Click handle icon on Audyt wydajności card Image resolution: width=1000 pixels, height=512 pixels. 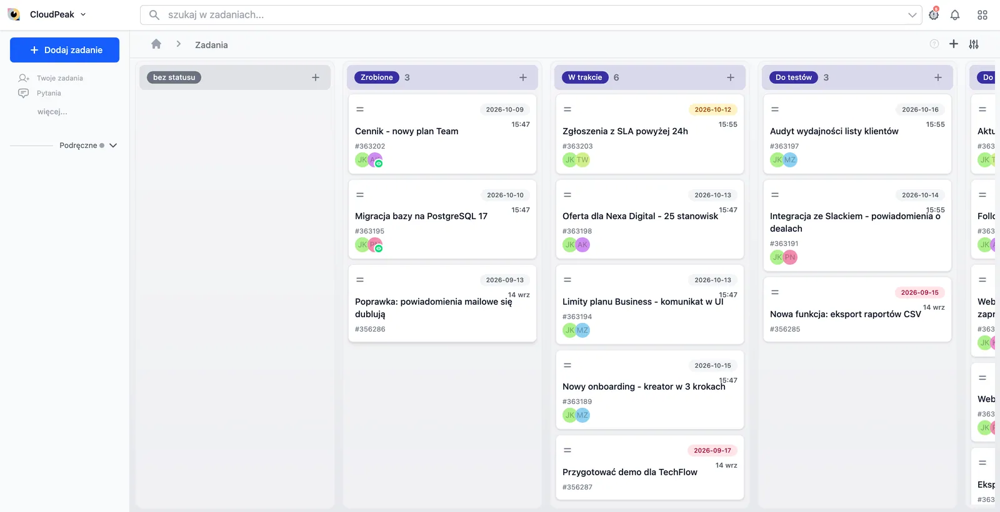pos(775,109)
